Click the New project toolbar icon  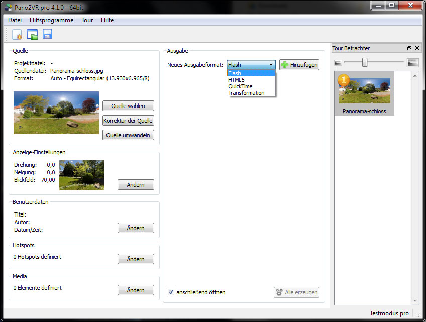17,35
